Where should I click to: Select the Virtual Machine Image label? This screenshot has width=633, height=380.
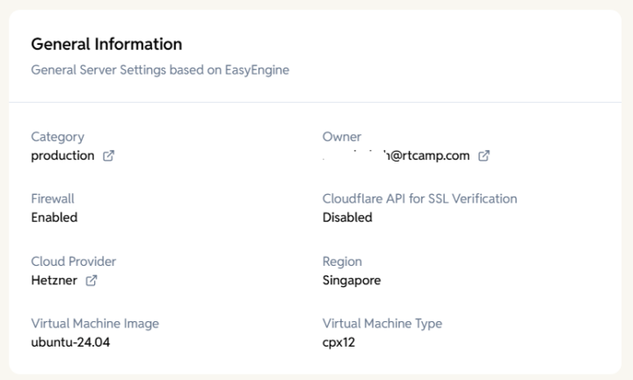pyautogui.click(x=95, y=323)
